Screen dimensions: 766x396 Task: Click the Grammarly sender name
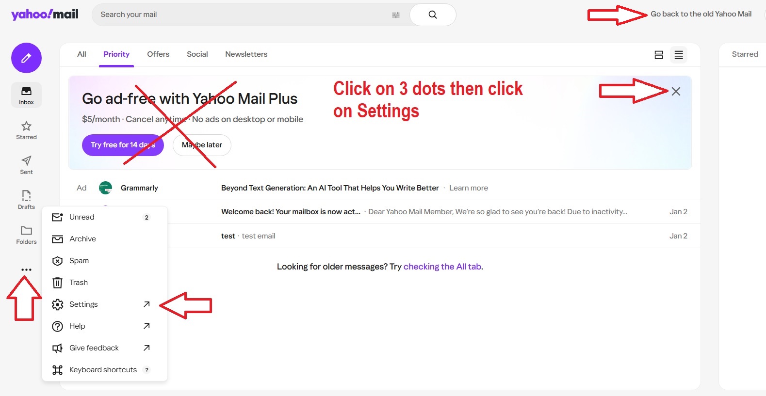[139, 188]
